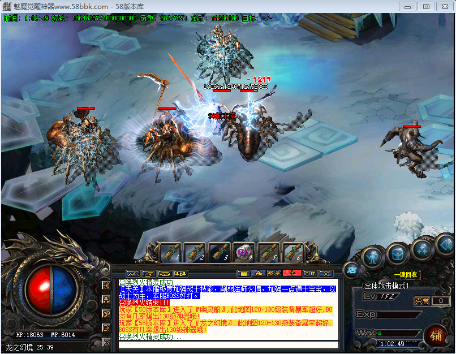Attack the spiky monster on the left
456x354 pixels.
(x=81, y=145)
